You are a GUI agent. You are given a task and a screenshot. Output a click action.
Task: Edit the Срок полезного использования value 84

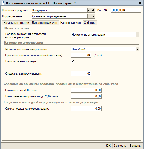(x=81, y=55)
